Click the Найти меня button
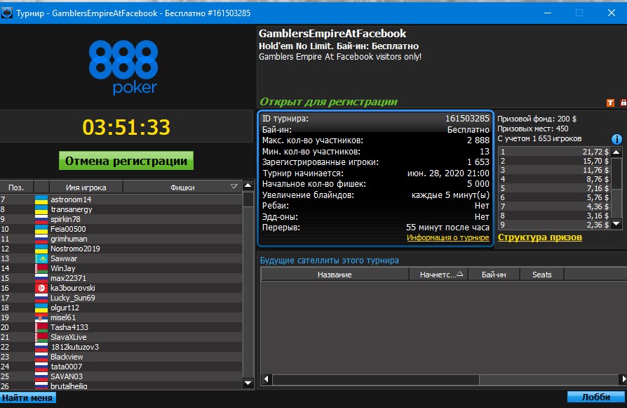 click(x=27, y=397)
